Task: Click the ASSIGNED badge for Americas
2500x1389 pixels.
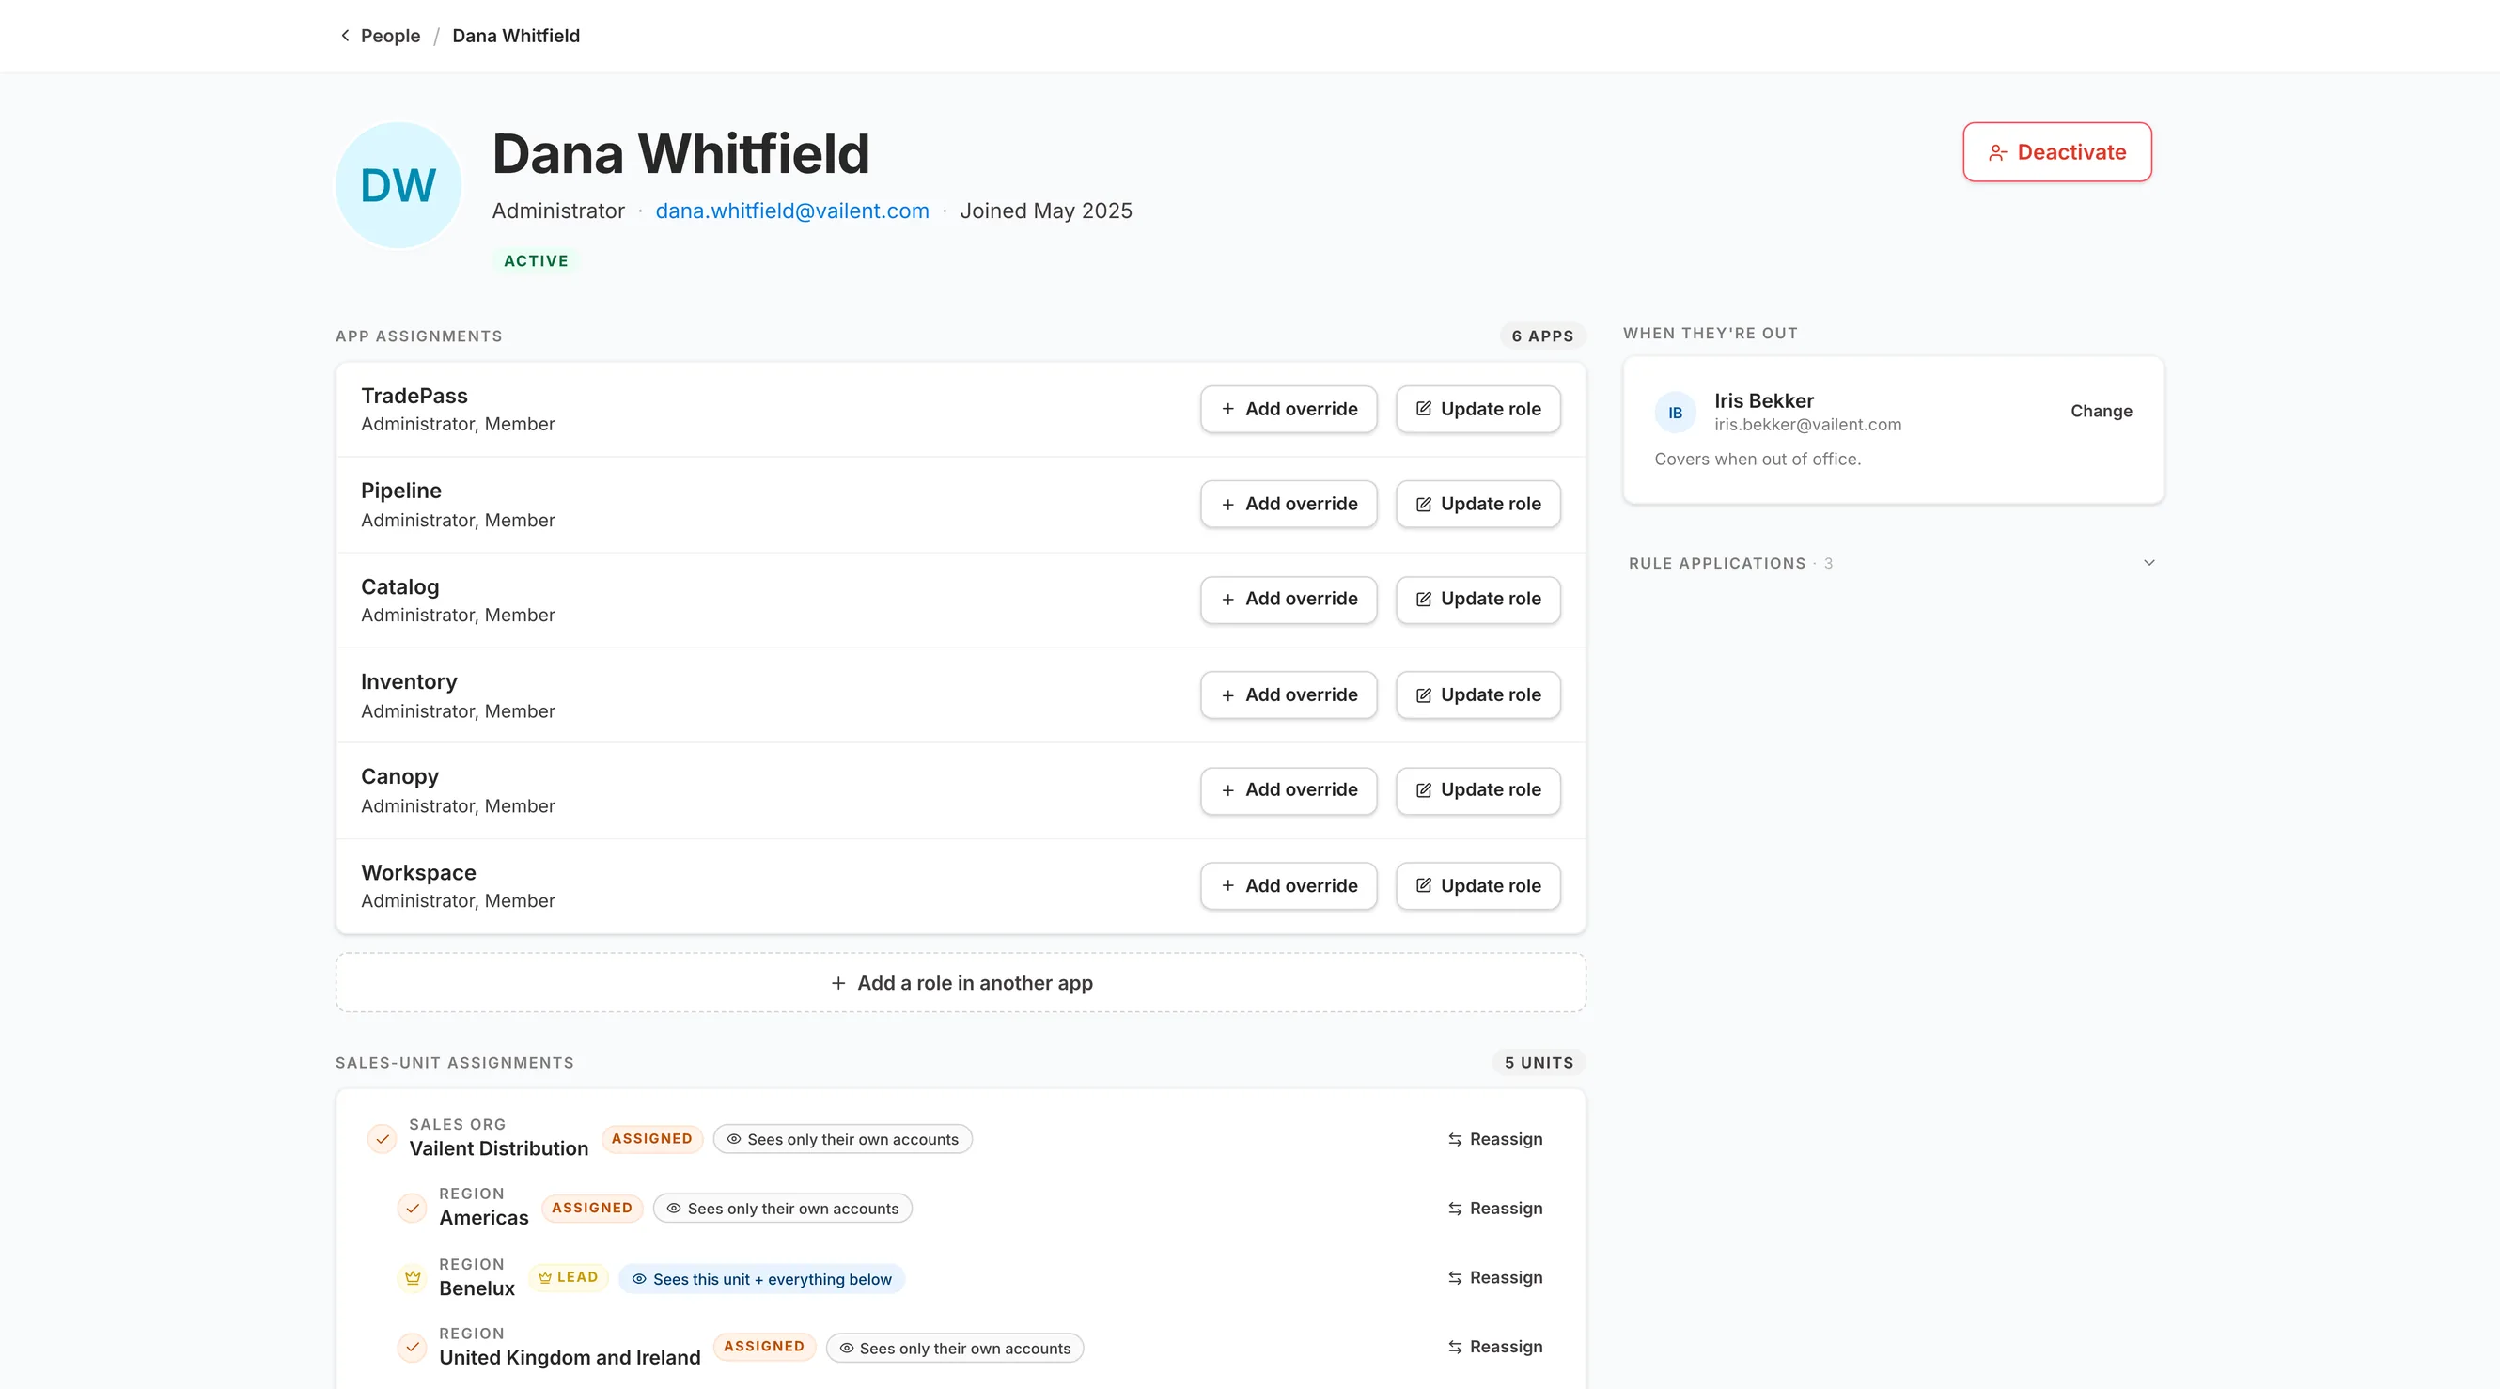Action: 592,1208
